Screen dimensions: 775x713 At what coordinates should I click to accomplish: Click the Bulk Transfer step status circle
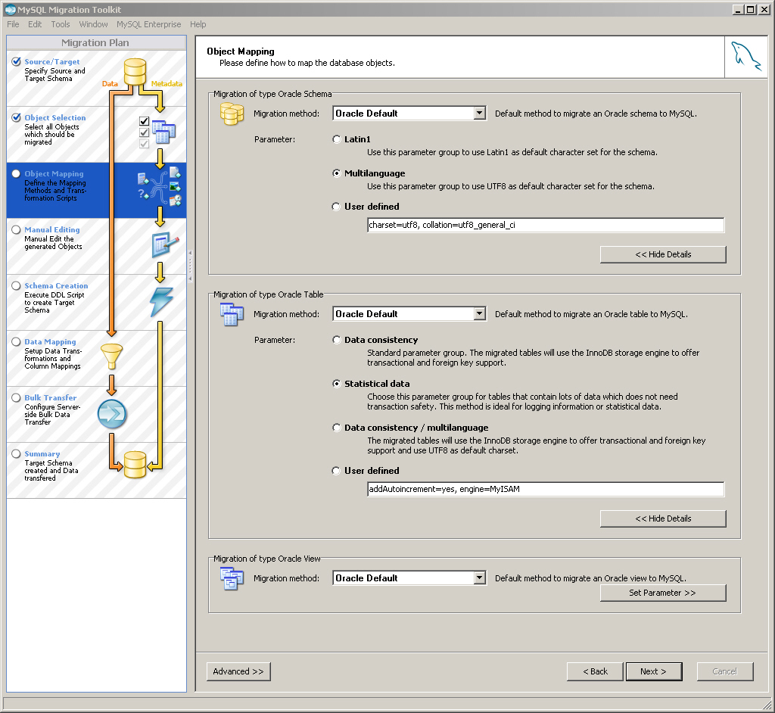point(17,397)
